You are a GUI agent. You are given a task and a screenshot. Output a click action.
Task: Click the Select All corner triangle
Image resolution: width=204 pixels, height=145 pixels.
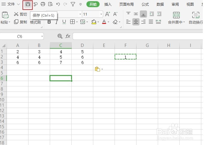3,45
